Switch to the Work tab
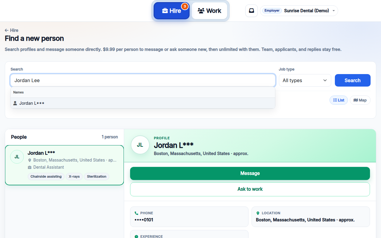This screenshot has height=238, width=381. [210, 11]
